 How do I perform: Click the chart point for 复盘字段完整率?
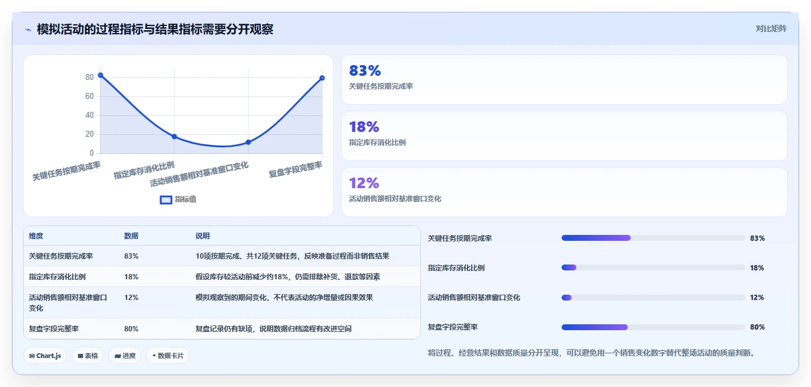(322, 78)
